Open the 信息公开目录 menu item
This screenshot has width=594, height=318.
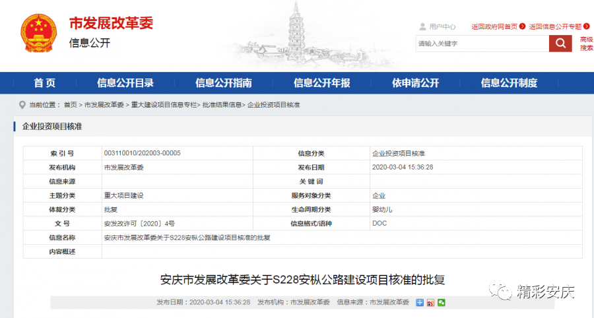pyautogui.click(x=125, y=83)
